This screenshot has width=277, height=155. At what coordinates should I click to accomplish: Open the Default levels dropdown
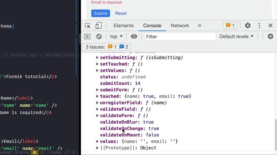236,37
